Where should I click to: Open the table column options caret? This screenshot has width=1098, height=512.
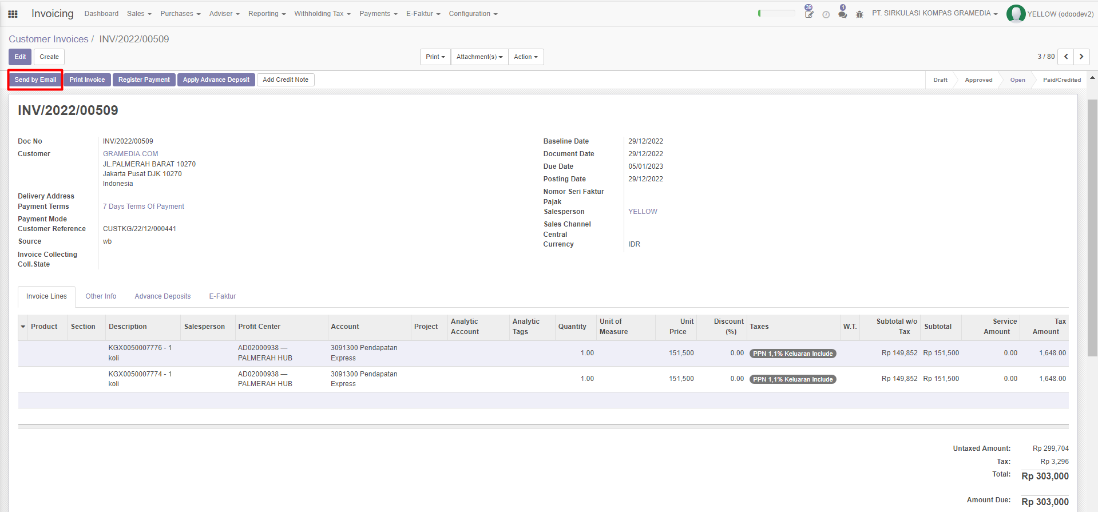click(x=23, y=327)
